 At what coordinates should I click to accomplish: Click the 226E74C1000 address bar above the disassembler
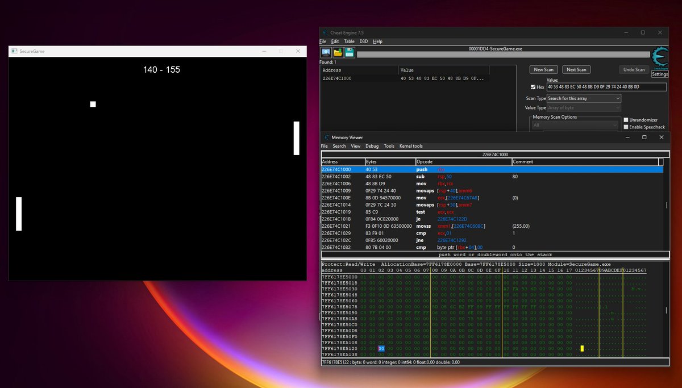tap(495, 154)
